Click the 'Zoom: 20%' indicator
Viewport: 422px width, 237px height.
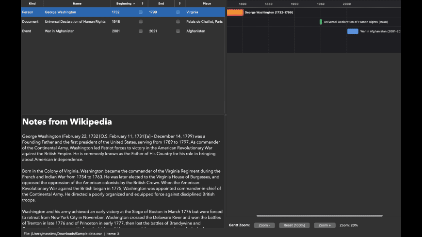(x=349, y=225)
